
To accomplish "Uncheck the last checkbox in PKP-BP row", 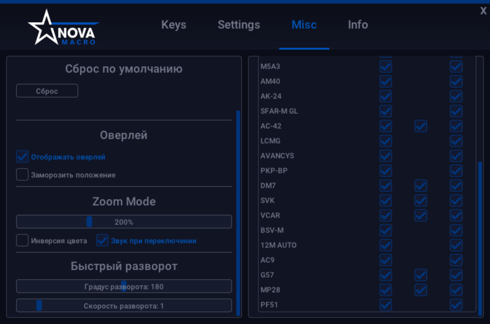I will (456, 171).
